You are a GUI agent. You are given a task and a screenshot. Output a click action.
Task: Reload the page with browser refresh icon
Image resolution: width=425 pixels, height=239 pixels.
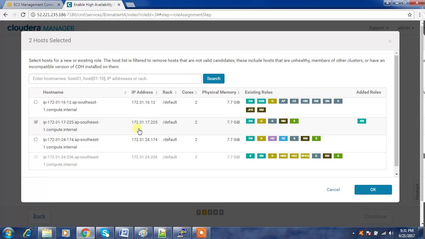coord(23,15)
